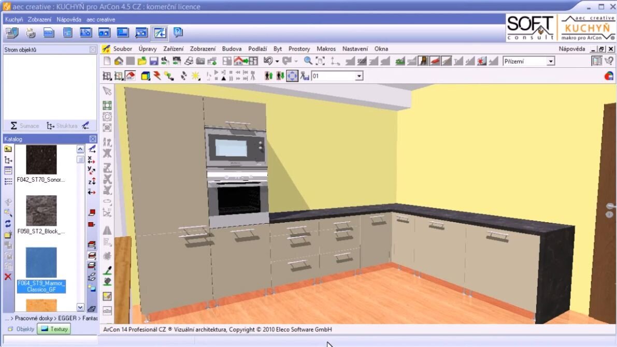Click the printer icon in ArCon toolbar

(189, 61)
